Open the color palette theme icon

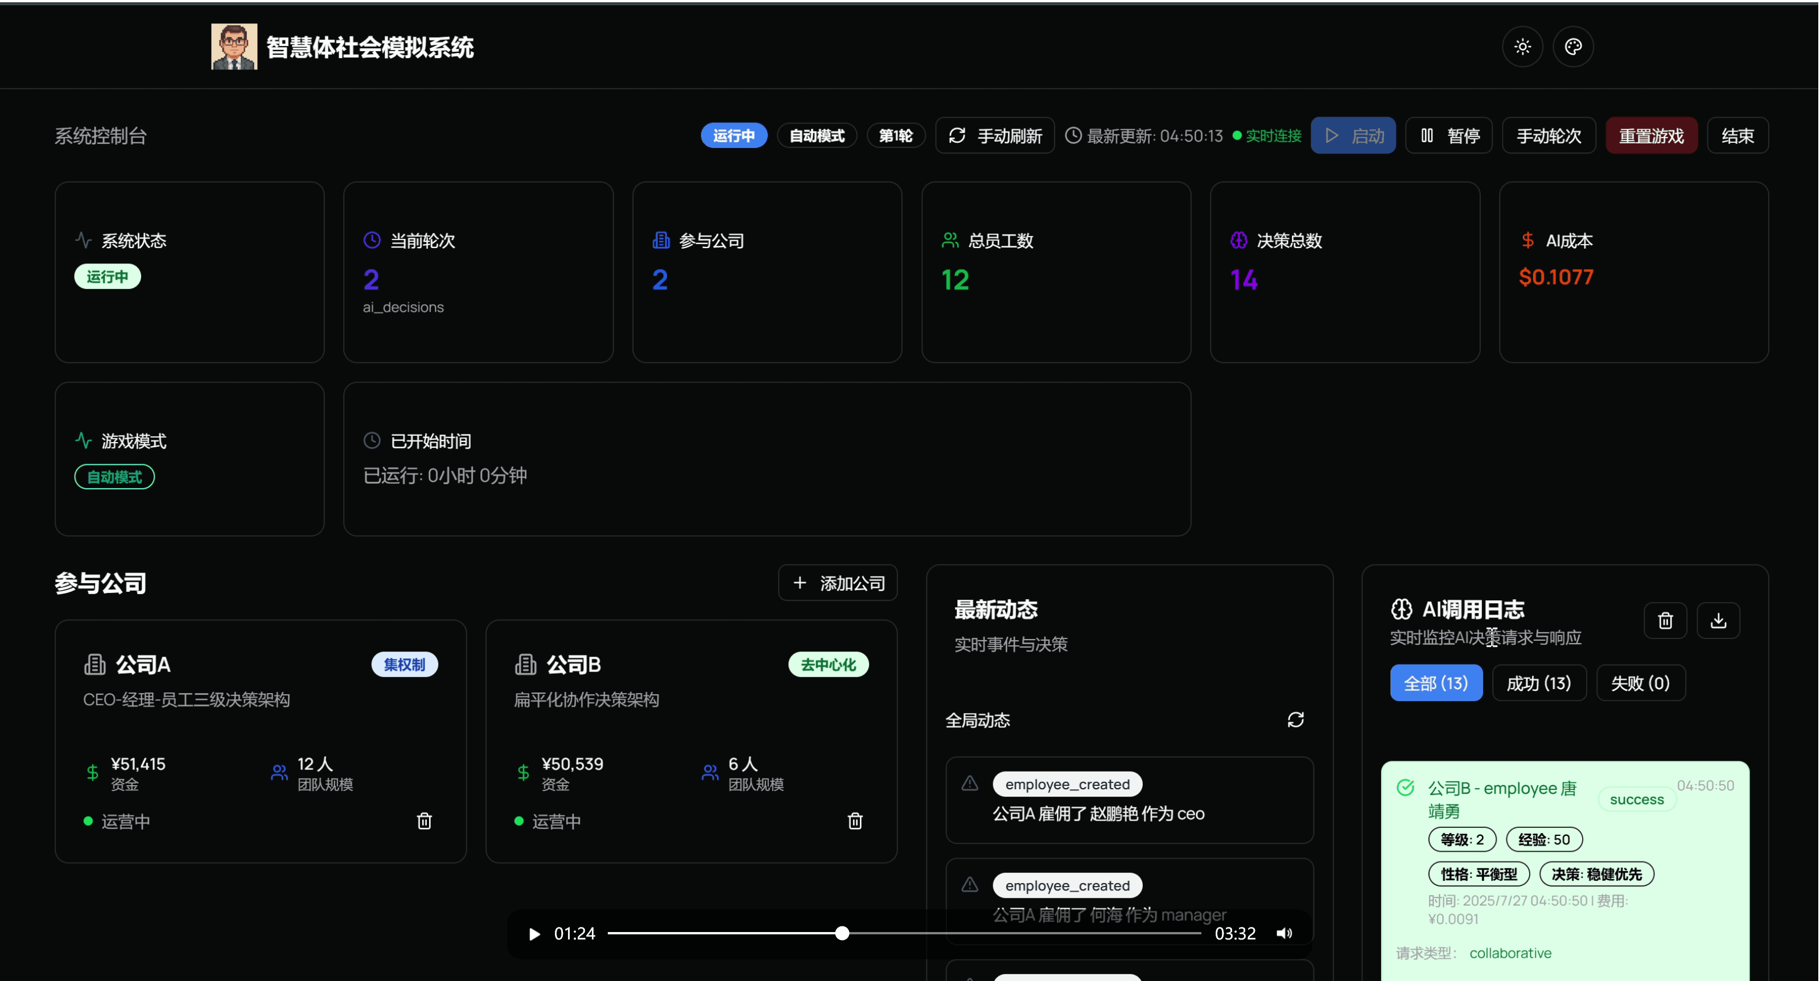pos(1574,47)
